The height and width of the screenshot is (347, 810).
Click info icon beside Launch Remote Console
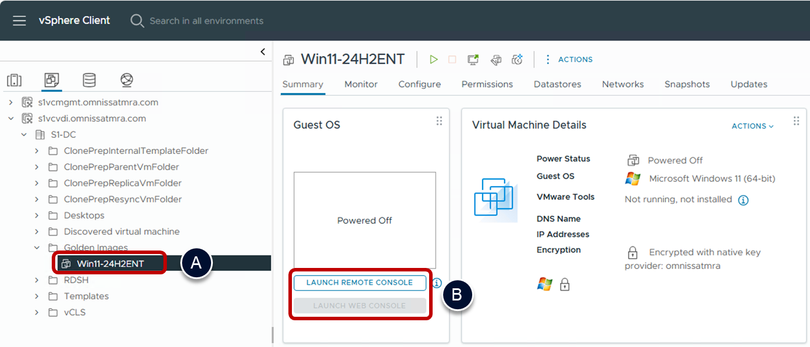[x=437, y=283]
